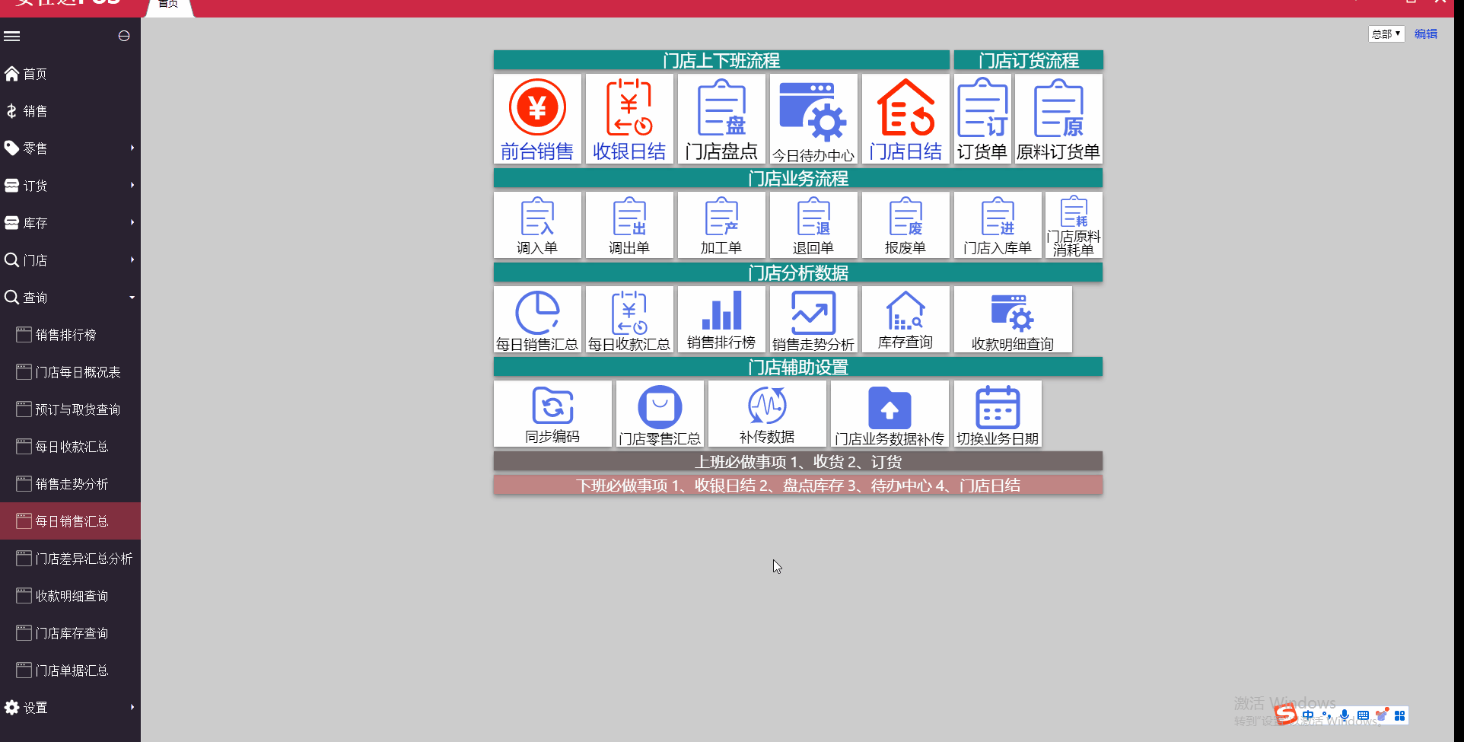This screenshot has height=742, width=1464.
Task: Open 每日收款汇总 in the sidebar list
Action: click(x=70, y=447)
